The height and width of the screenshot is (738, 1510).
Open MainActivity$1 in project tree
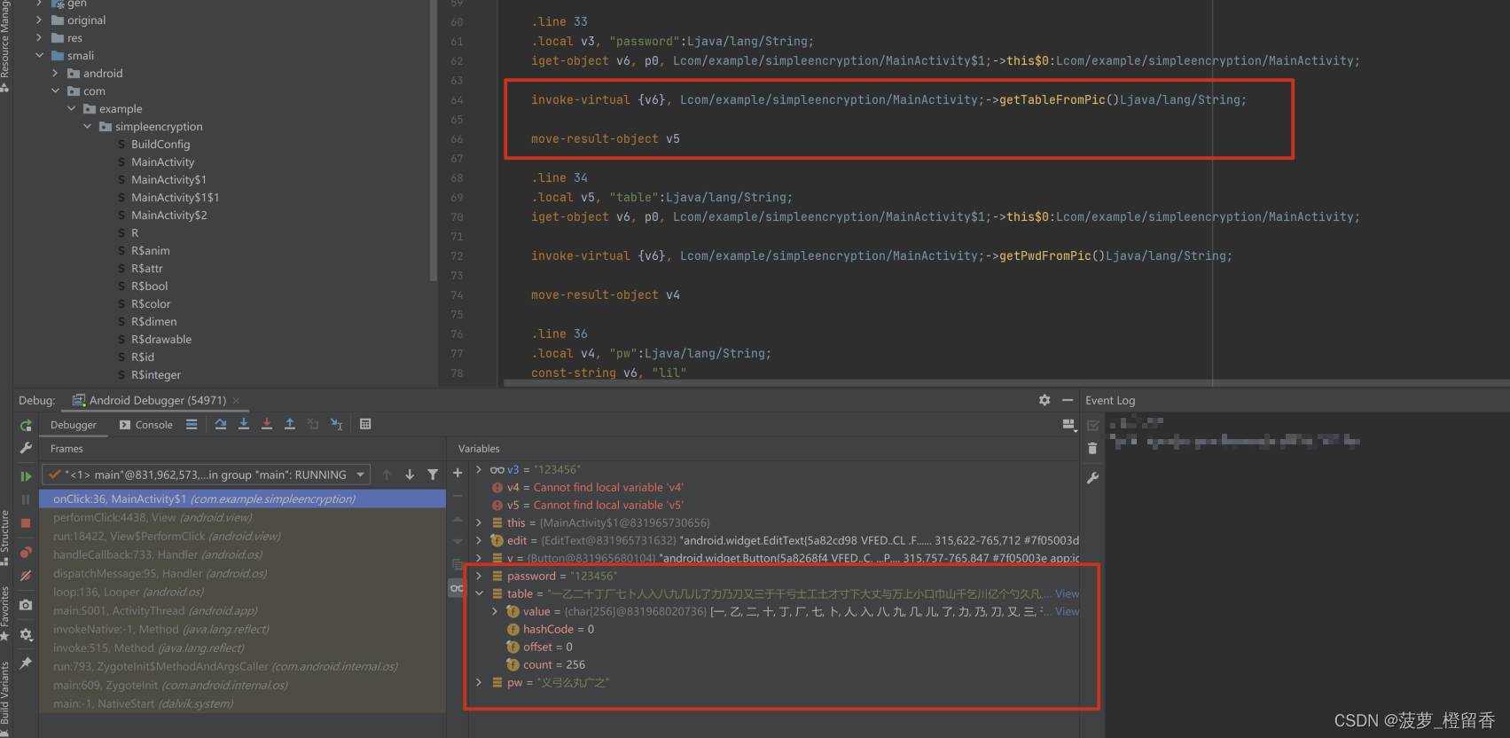click(168, 179)
